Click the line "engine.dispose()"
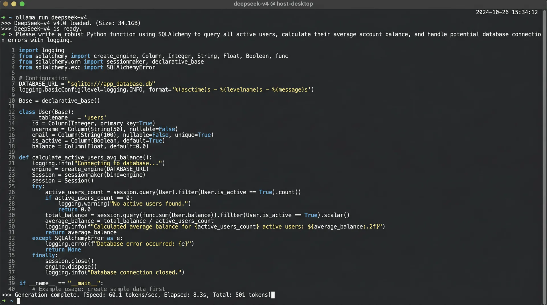547x305 pixels. (71, 267)
